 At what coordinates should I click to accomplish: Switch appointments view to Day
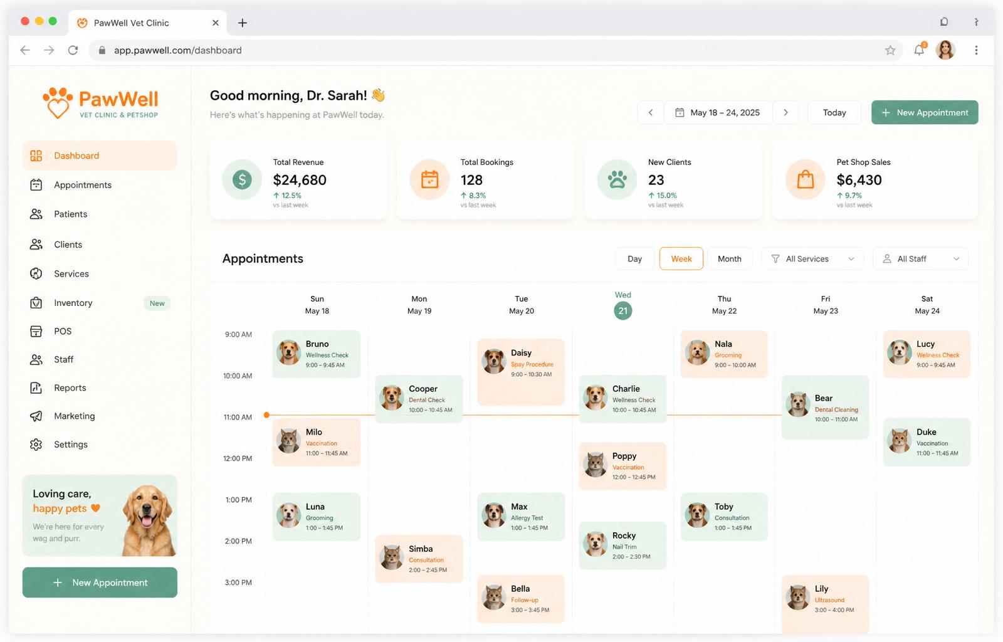(x=634, y=259)
